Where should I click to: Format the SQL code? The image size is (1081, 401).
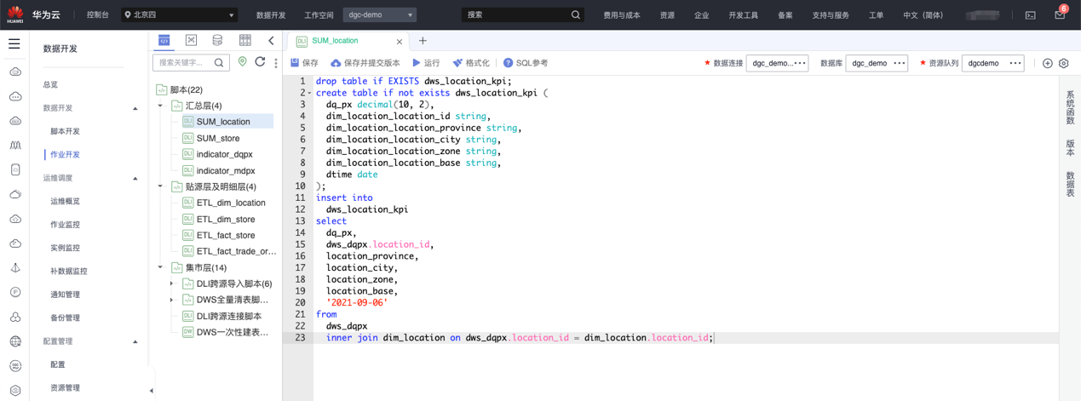pos(470,63)
